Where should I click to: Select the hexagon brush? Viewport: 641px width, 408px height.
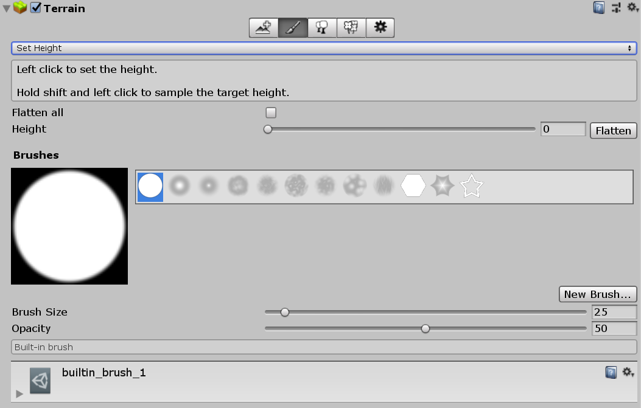coord(413,186)
